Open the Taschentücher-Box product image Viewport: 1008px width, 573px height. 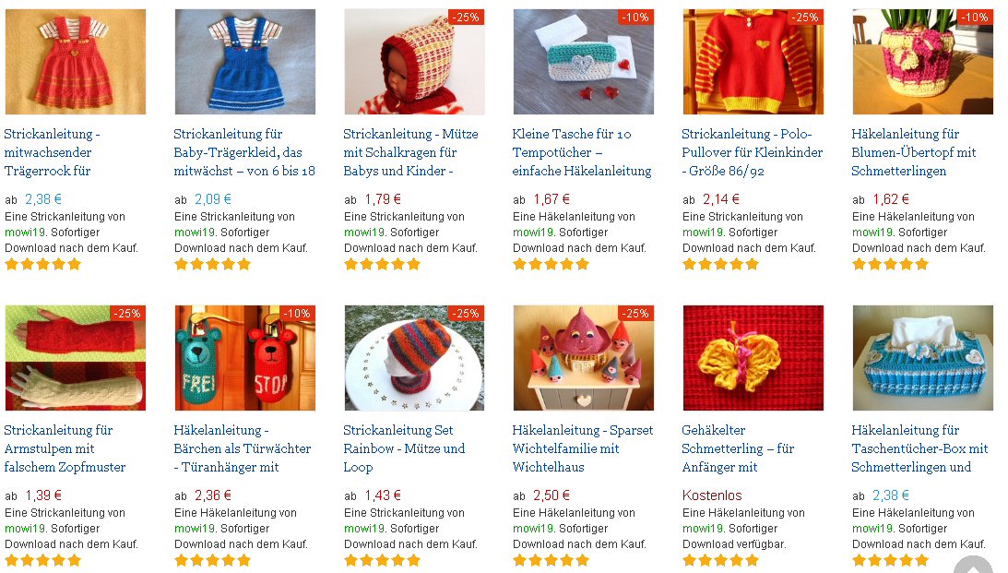(922, 358)
